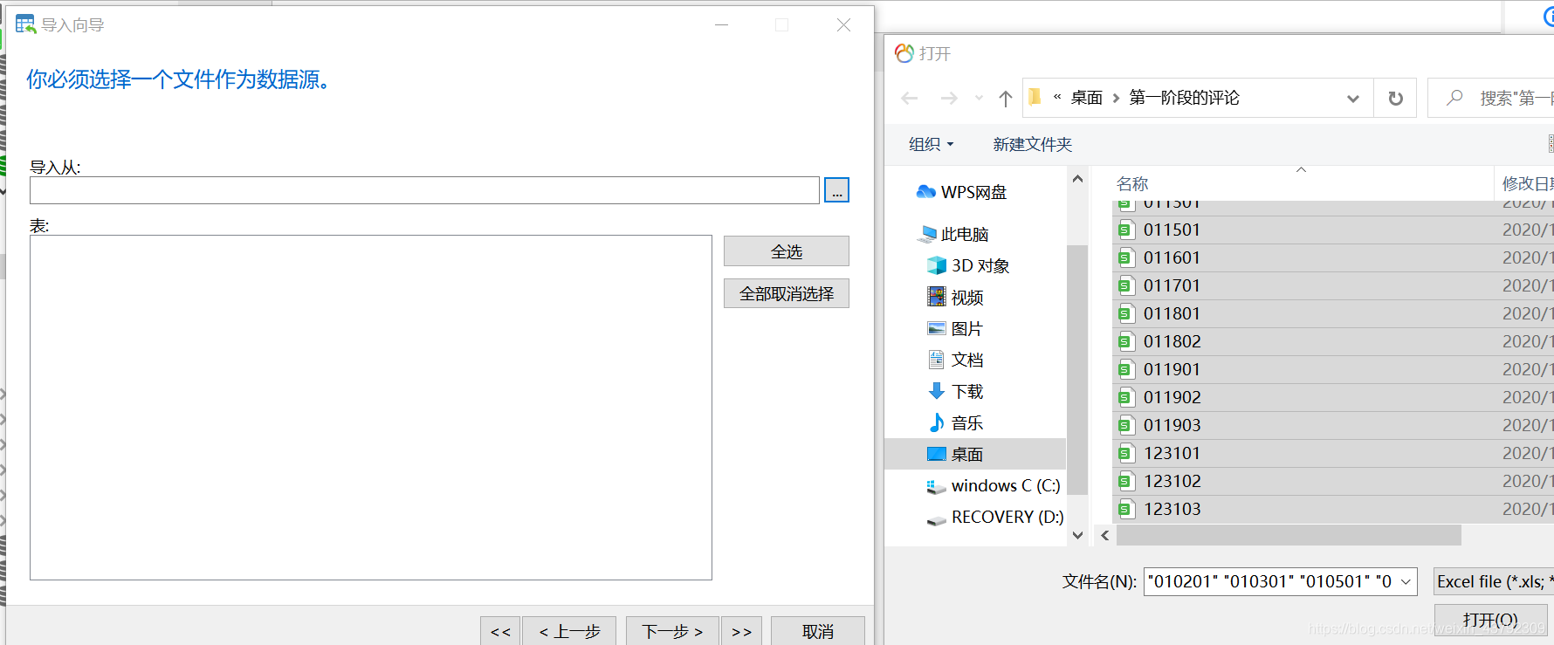The height and width of the screenshot is (645, 1554).
Task: Click the WPS cloud icon in the navigation pane
Action: point(925,192)
